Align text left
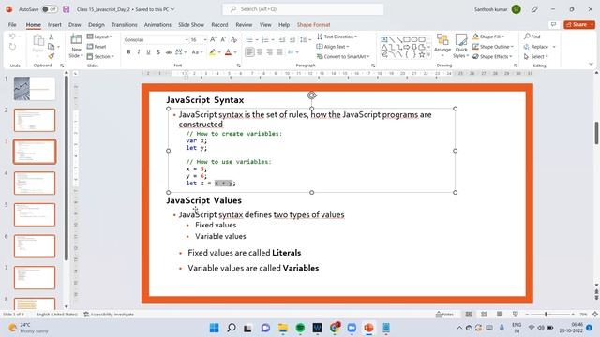 (249, 52)
